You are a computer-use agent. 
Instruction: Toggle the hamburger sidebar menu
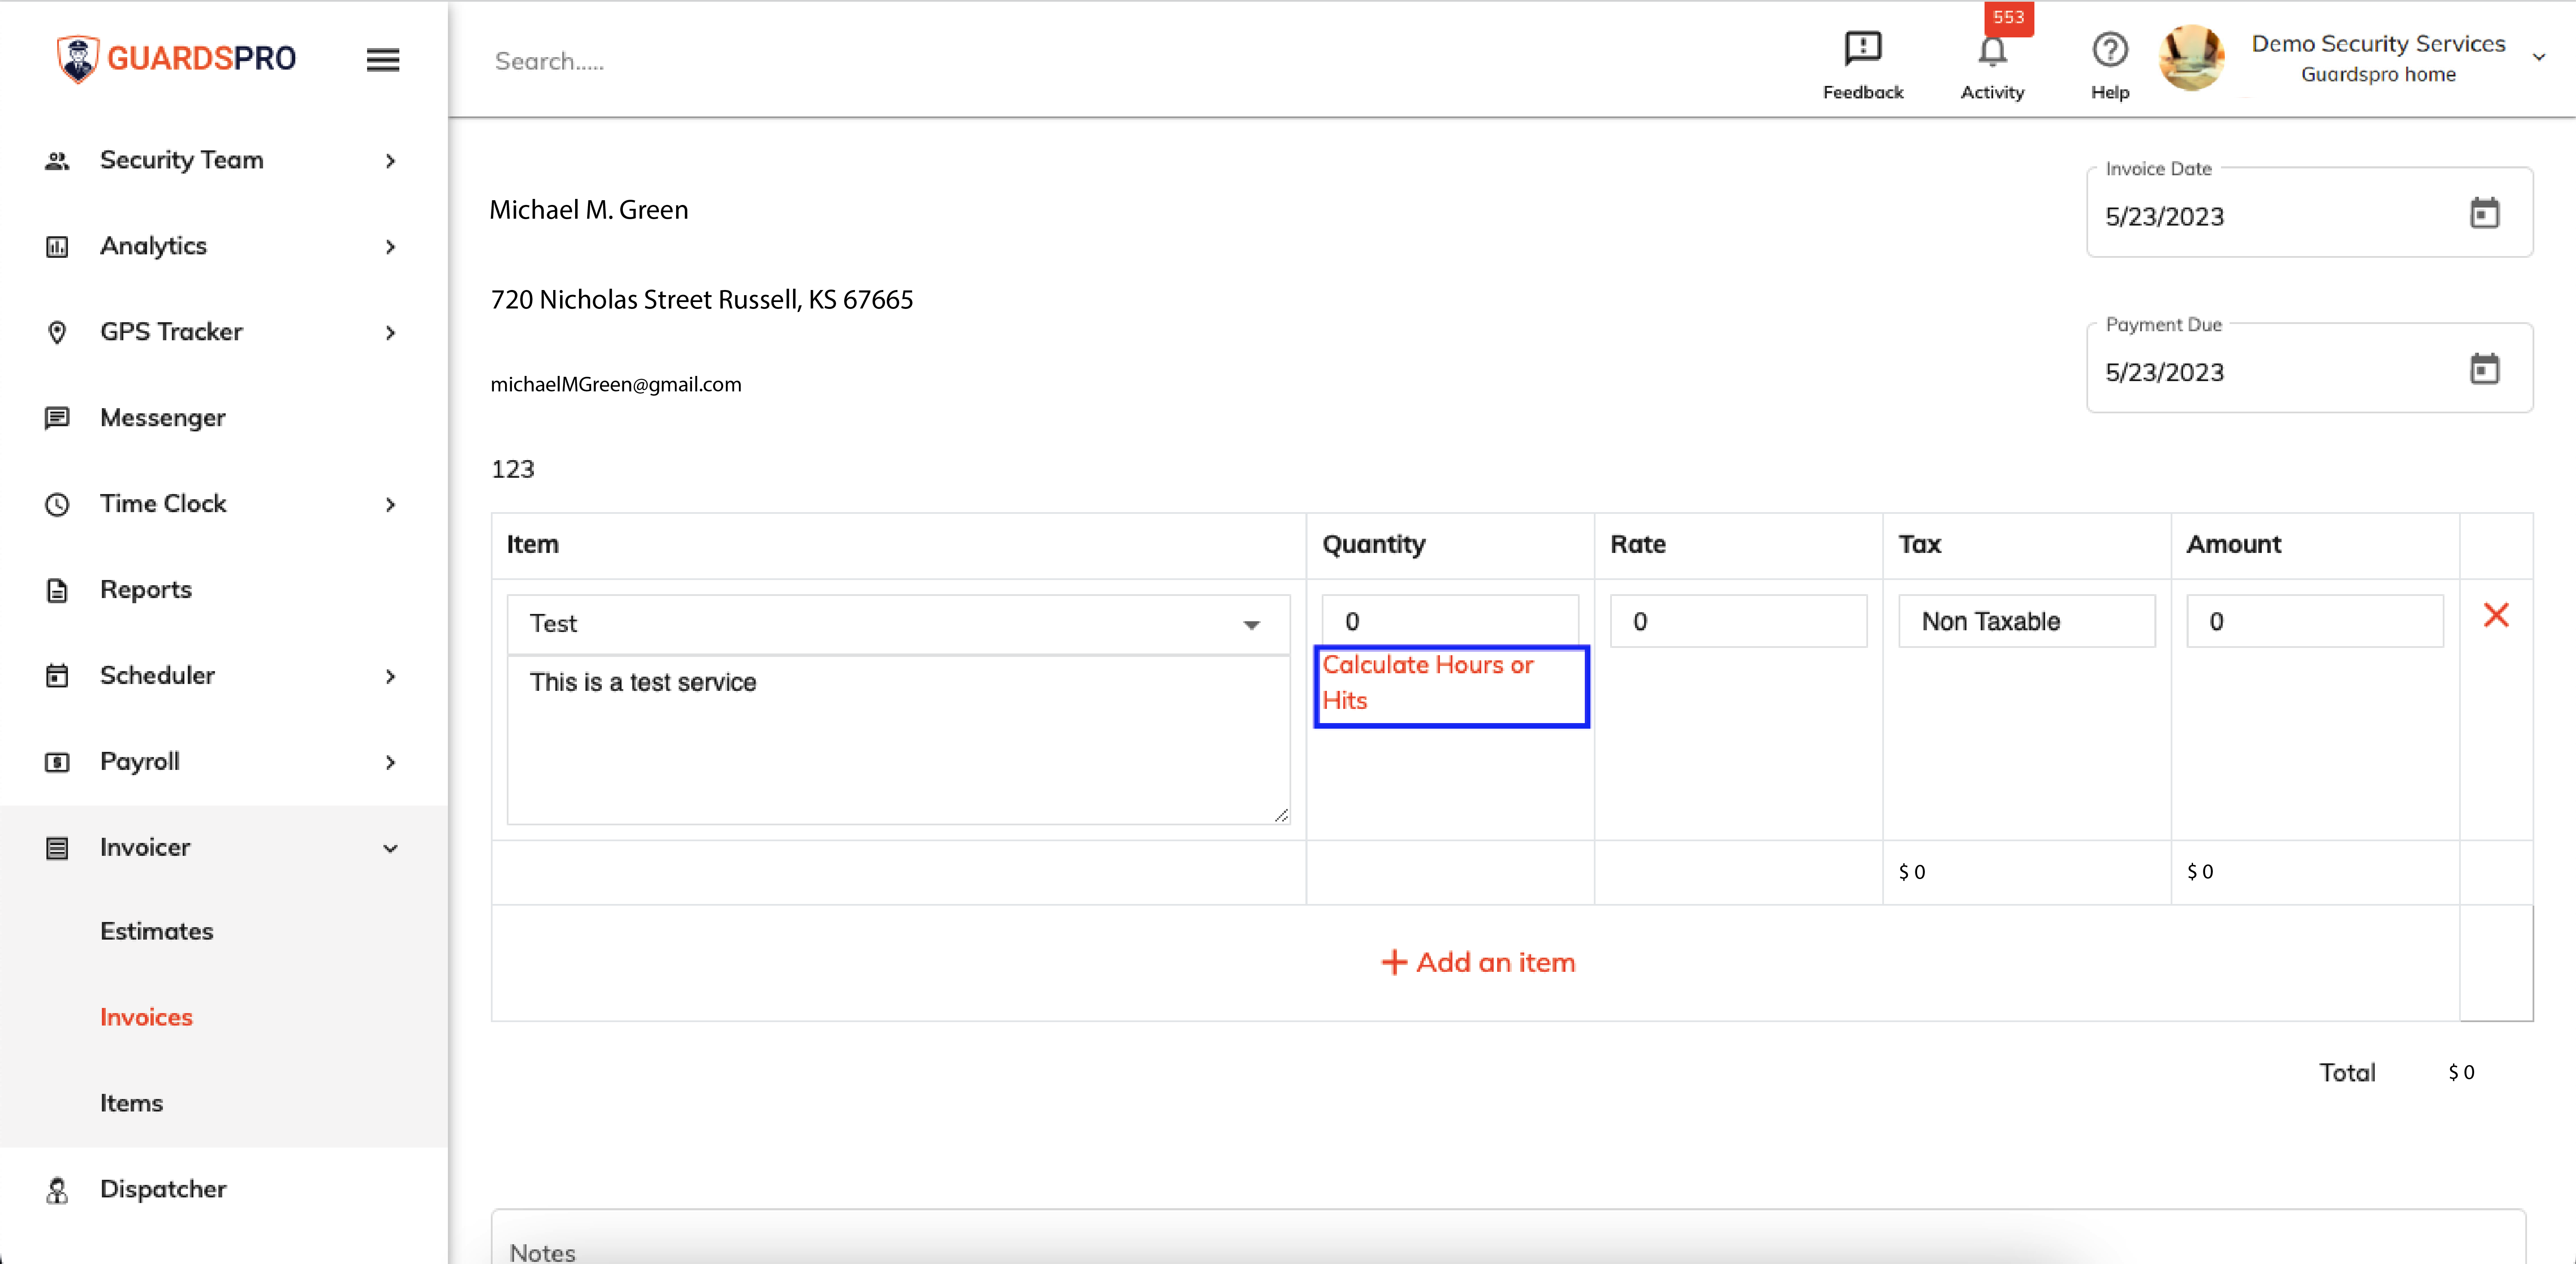click(383, 60)
